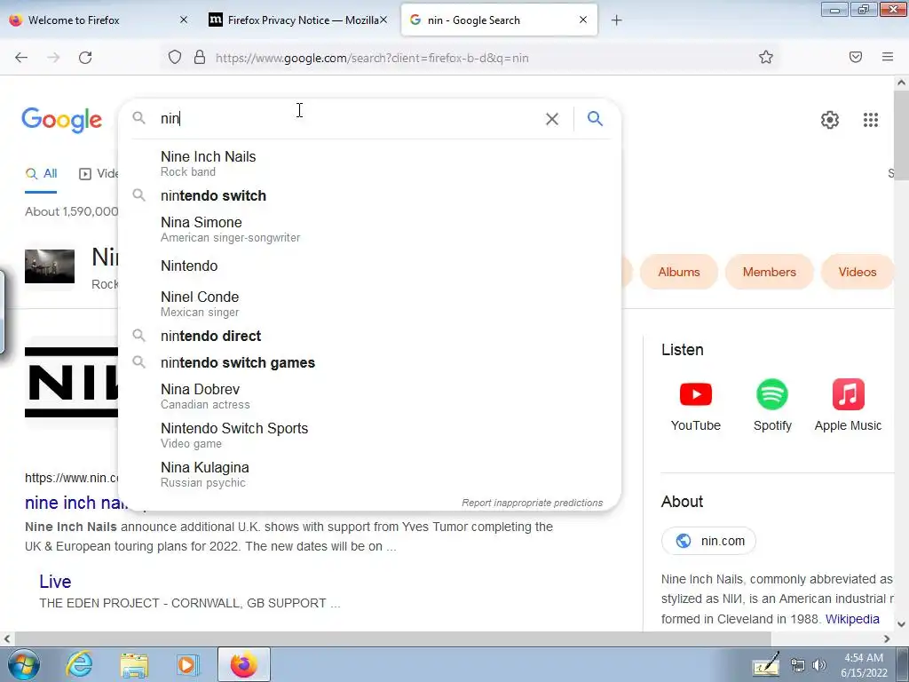Select the nintendo direct suggestion
The width and height of the screenshot is (909, 682).
pos(370,336)
